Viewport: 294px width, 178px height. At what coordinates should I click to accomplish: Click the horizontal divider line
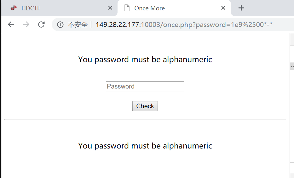(145, 119)
